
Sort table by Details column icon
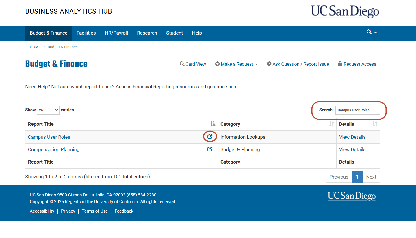(x=375, y=124)
